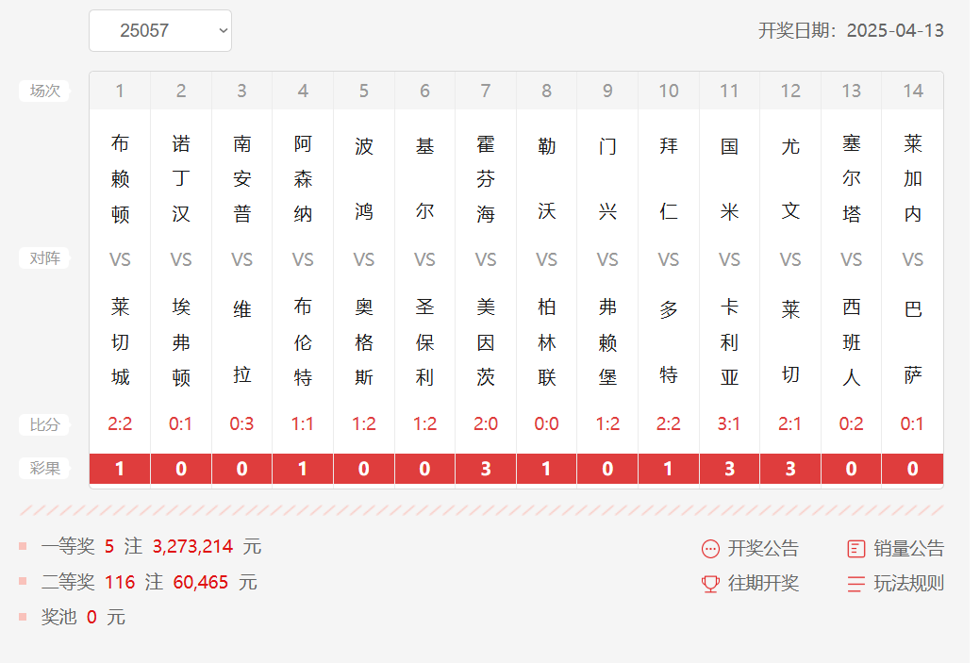The image size is (980, 663).
Task: Click home team 阿森纳
Action: 303,179
